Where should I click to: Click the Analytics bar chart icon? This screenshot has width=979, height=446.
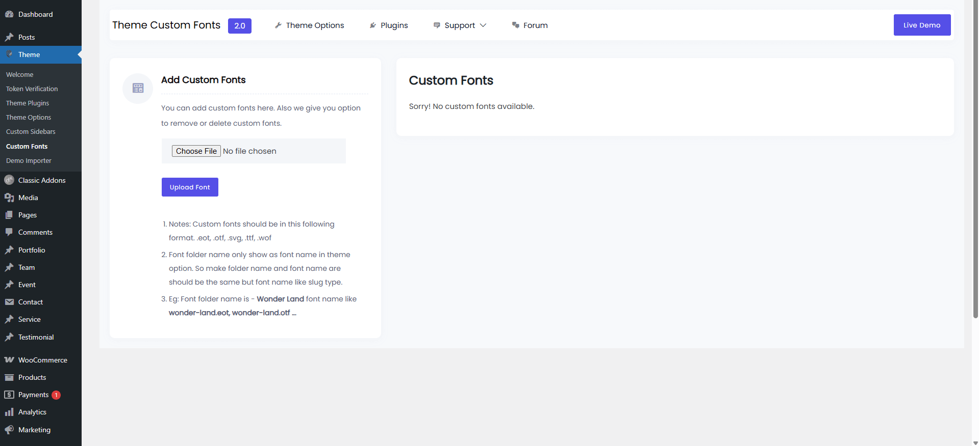point(9,412)
